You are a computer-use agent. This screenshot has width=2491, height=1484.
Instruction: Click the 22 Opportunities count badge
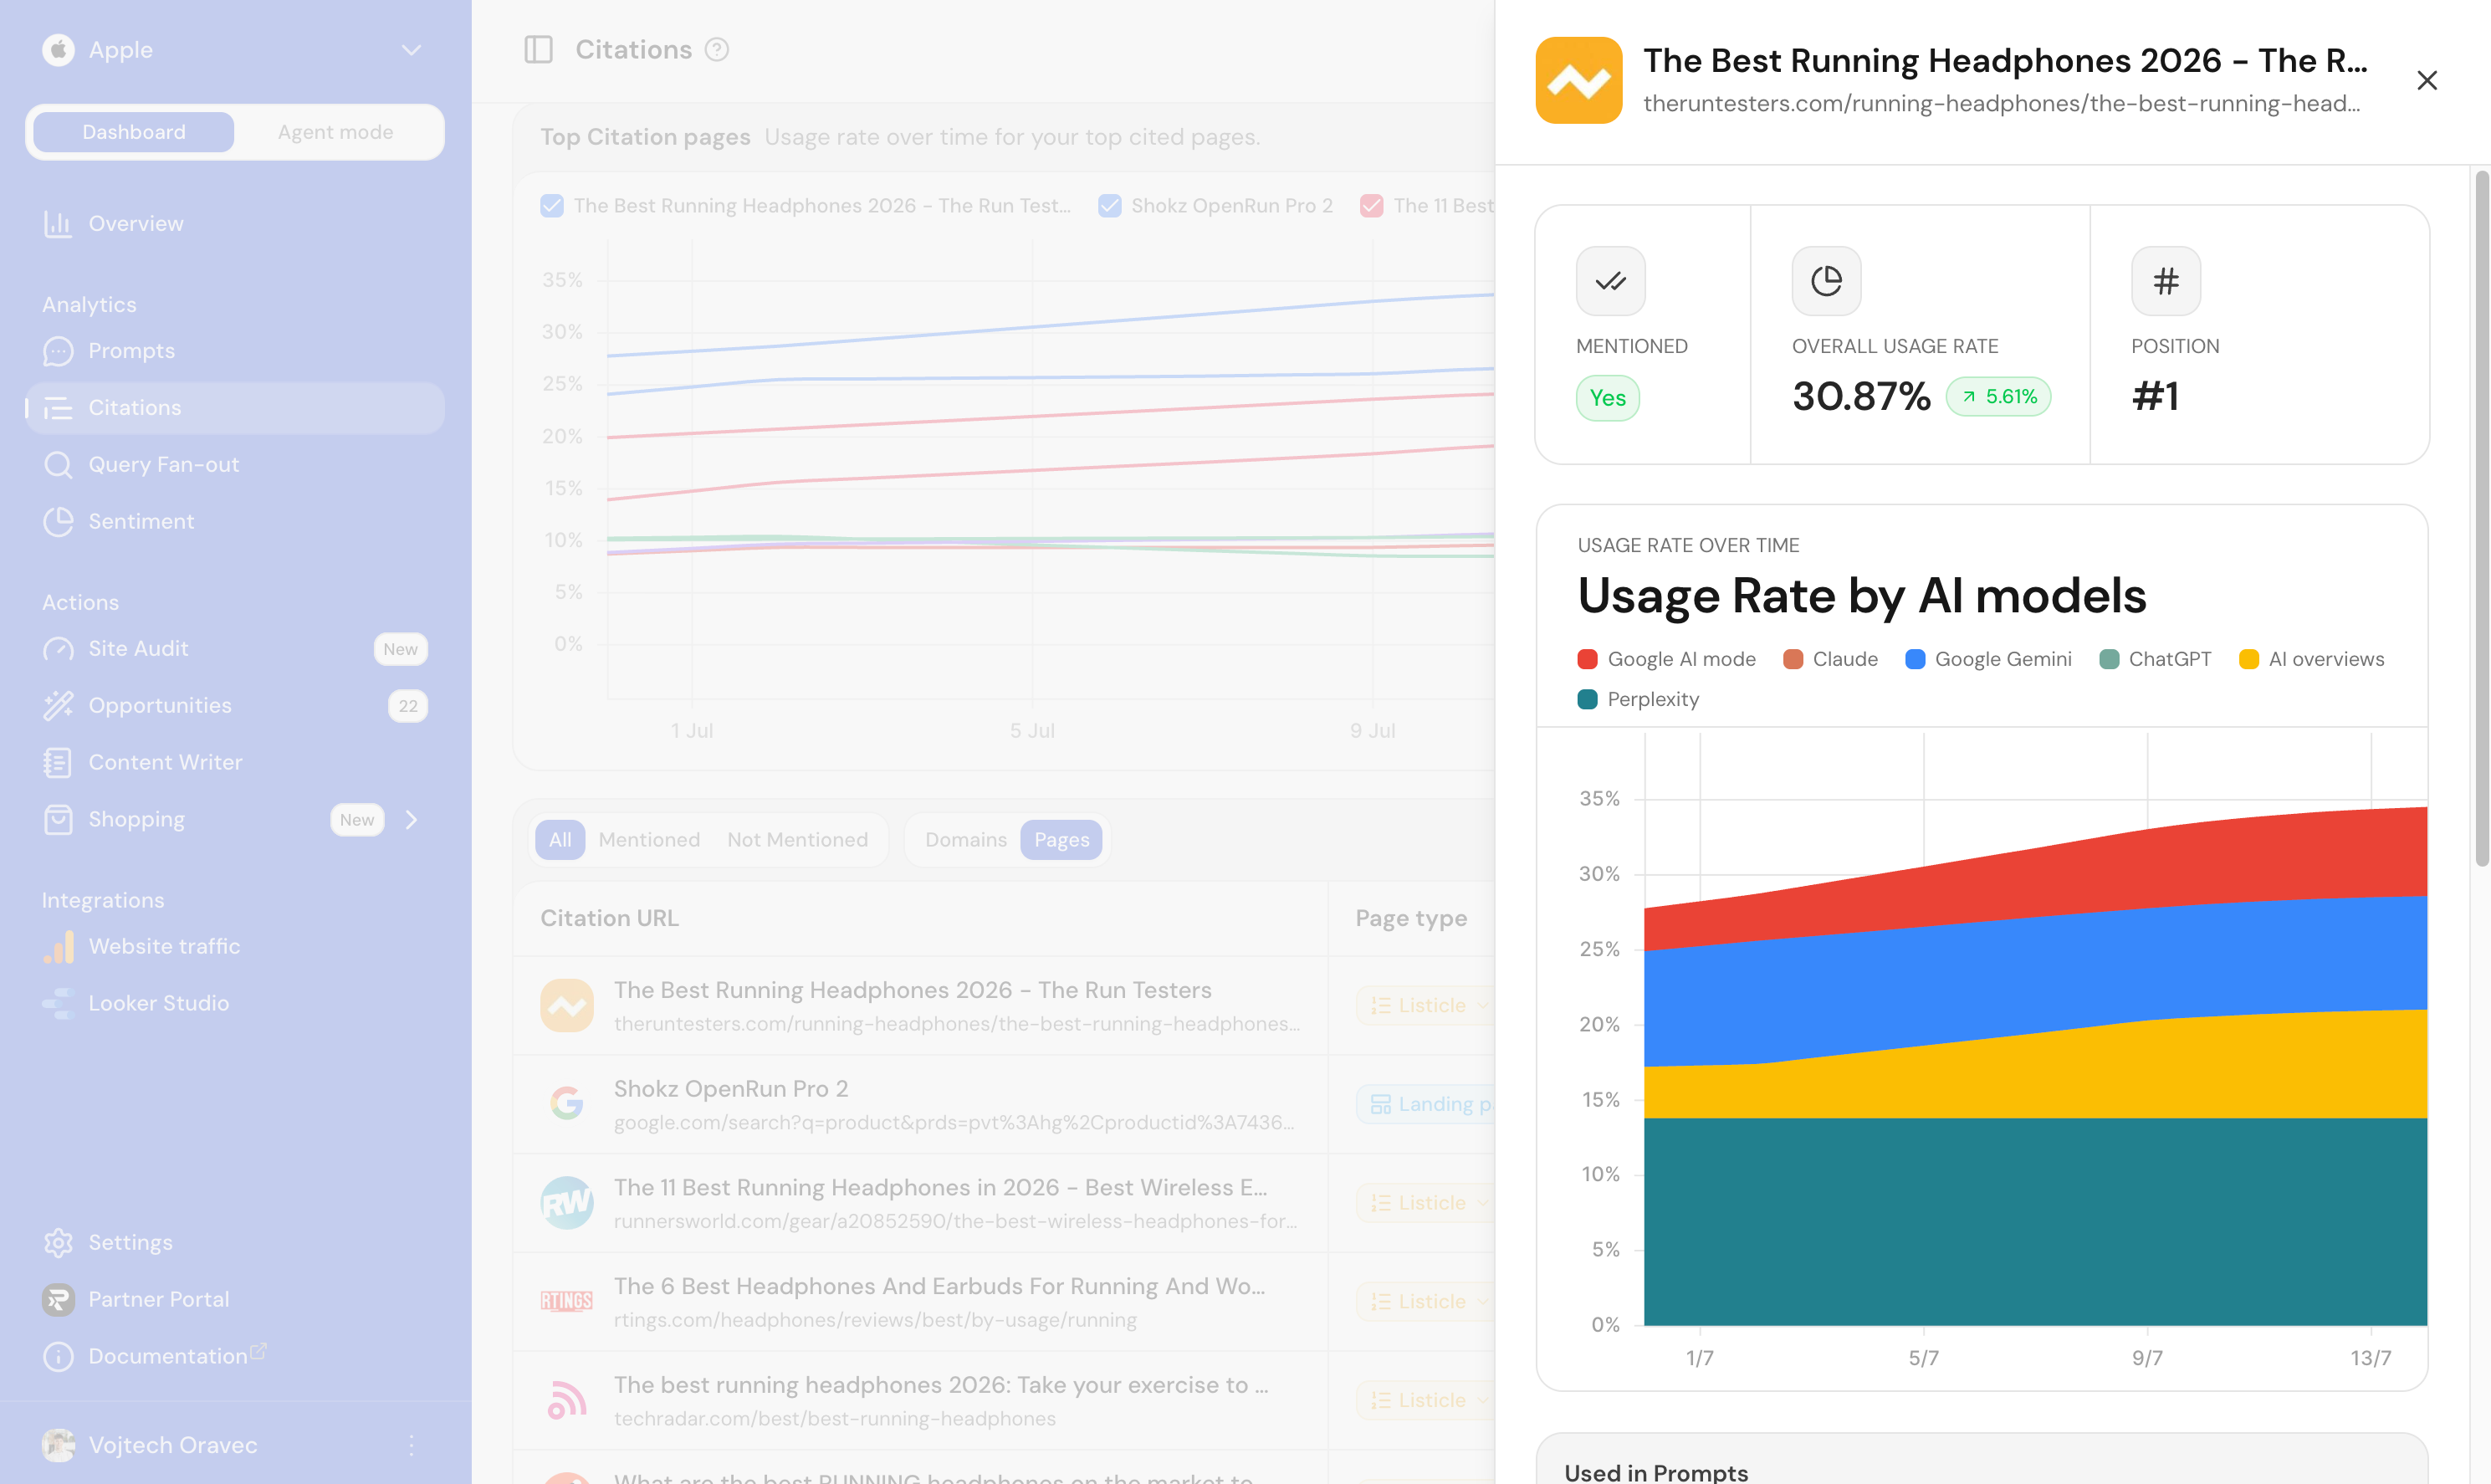pos(408,706)
